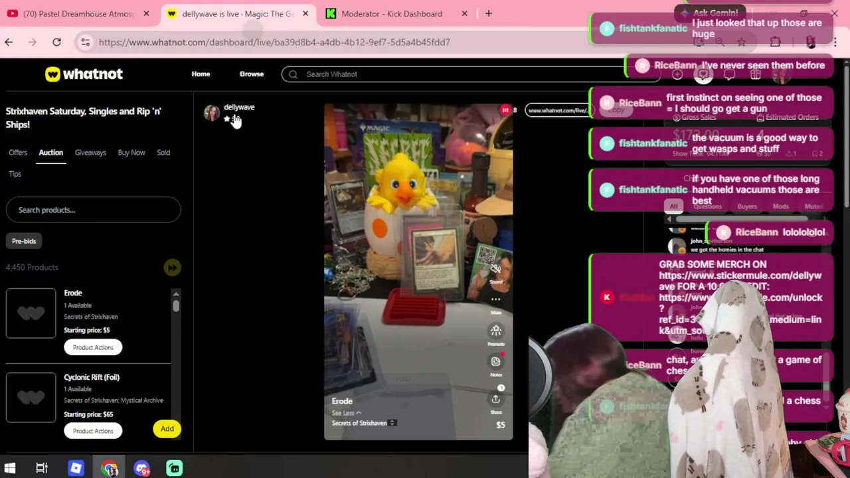Click the yellow fast-forward button
Screen dimensions: 850x478
(172, 268)
